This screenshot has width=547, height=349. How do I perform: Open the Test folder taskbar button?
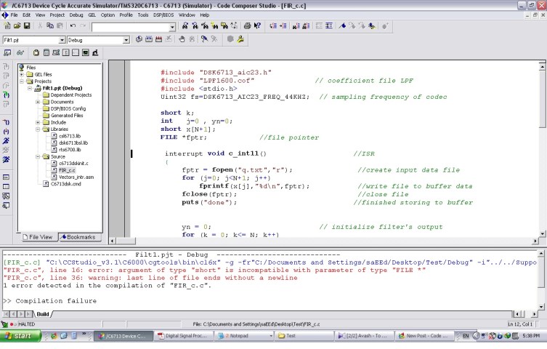pyautogui.click(x=304, y=336)
